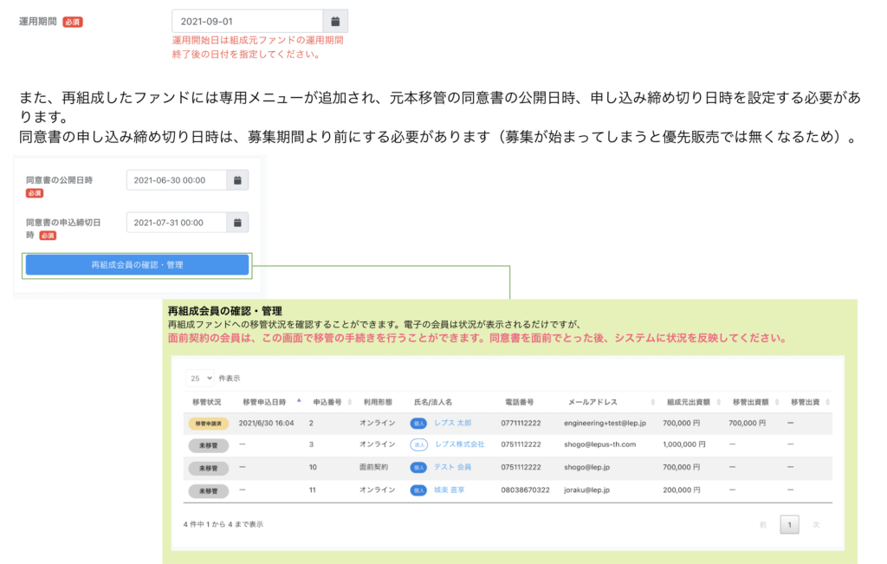
Task: Sort table by 申込番号 column
Action: pyautogui.click(x=349, y=402)
